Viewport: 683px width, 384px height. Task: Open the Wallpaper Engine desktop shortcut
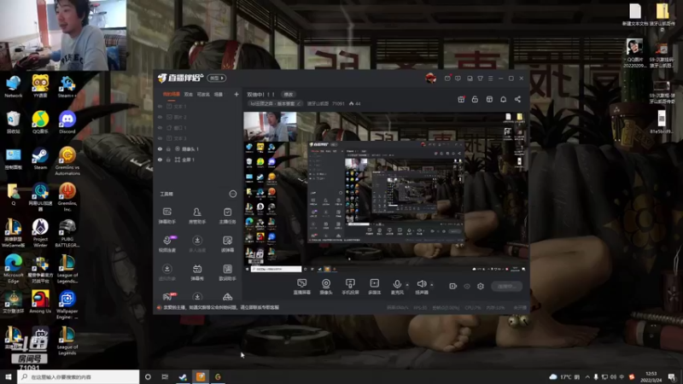[x=67, y=305]
